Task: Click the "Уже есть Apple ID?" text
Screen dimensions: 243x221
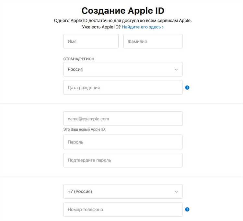Action: pos(101,27)
